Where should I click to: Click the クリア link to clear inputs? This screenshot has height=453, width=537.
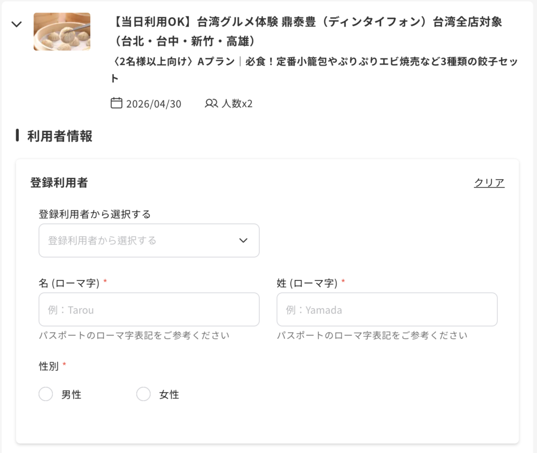click(x=489, y=182)
